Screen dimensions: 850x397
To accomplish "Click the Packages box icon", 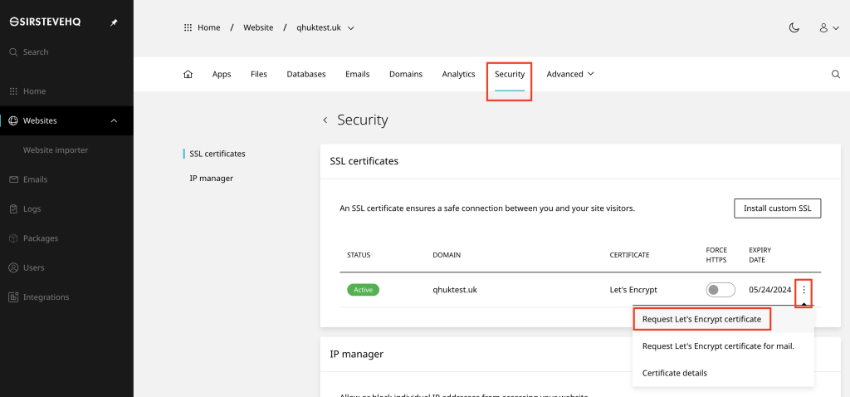I will (x=13, y=238).
